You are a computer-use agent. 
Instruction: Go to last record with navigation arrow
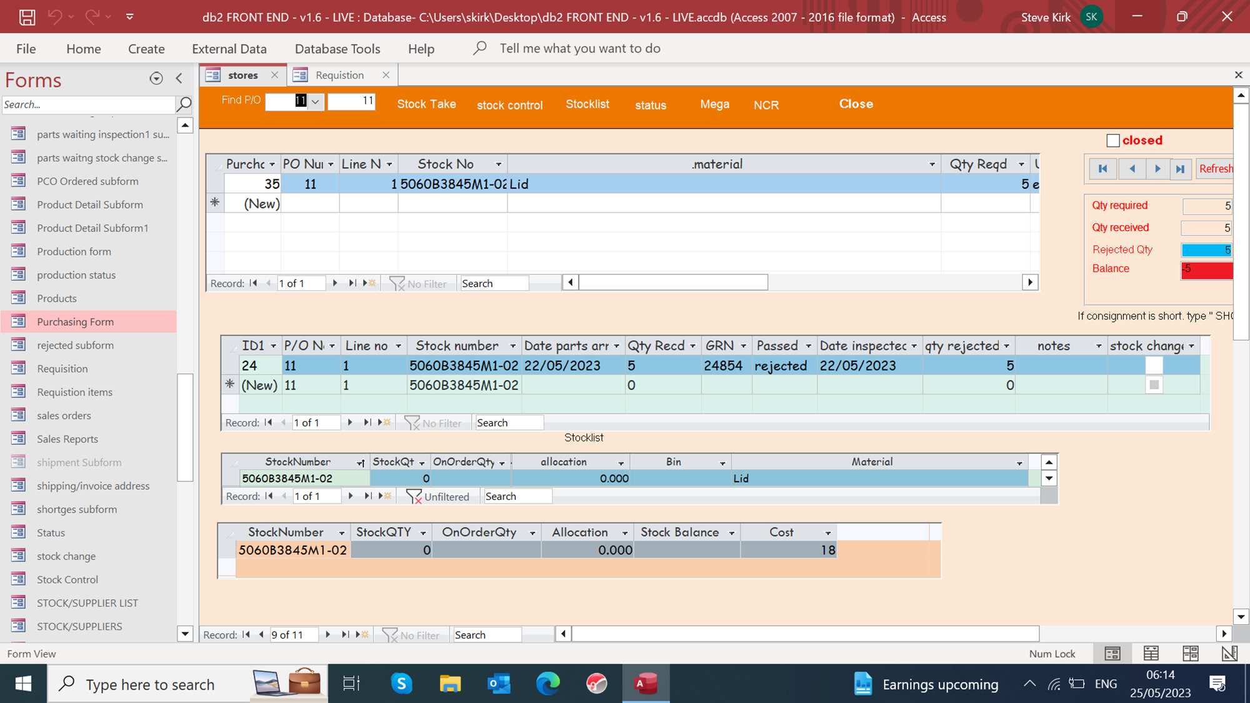pos(1180,169)
